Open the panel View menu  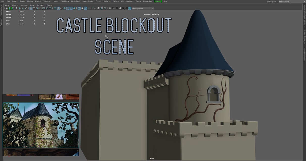pyautogui.click(x=7, y=5)
